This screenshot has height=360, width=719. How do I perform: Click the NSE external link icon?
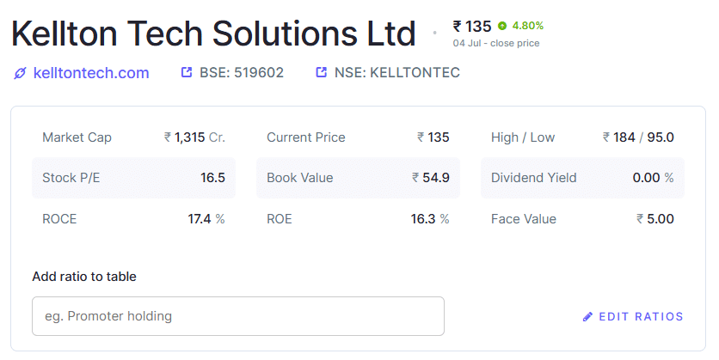click(321, 72)
